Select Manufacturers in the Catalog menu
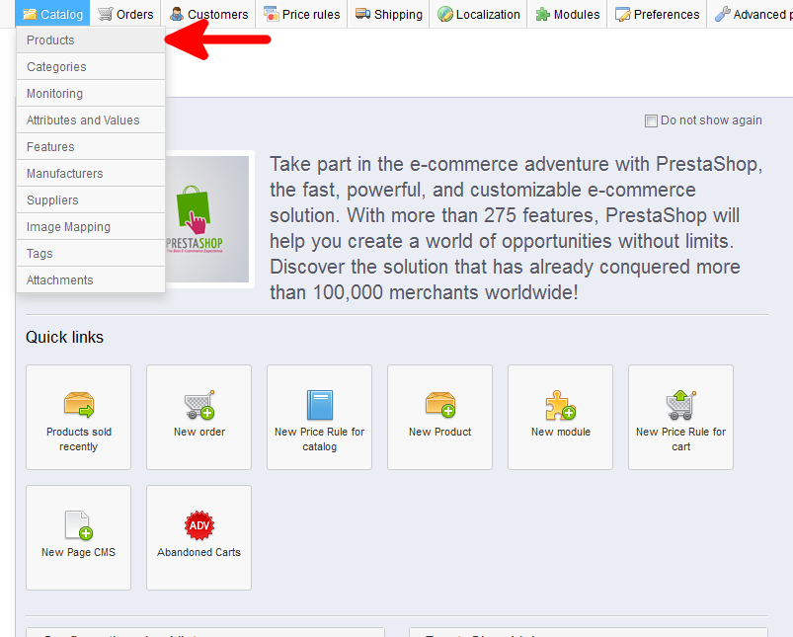The height and width of the screenshot is (637, 793). click(x=91, y=174)
